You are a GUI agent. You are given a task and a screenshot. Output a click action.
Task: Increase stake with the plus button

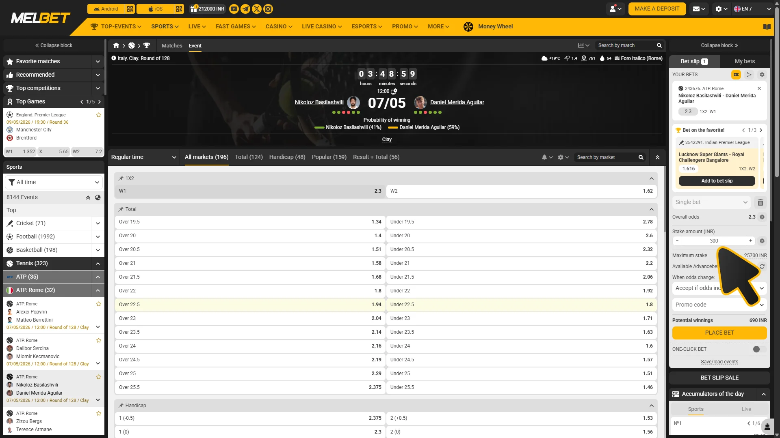click(x=751, y=241)
